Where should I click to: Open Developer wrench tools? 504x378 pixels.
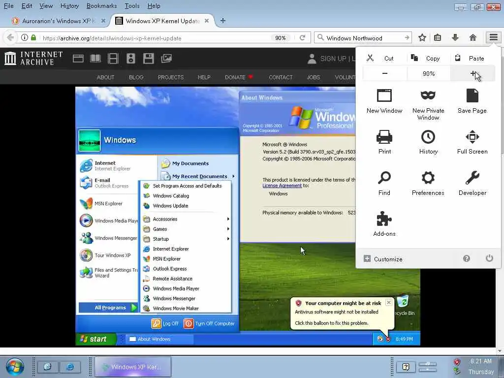(472, 183)
